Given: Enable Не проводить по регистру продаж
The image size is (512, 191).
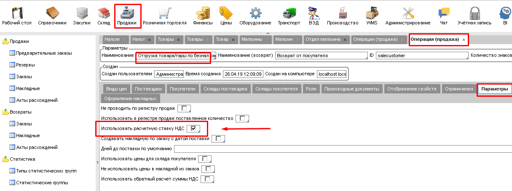Looking at the screenshot, I should coord(184,109).
